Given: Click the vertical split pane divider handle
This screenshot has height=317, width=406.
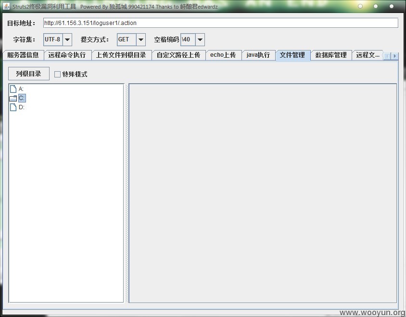Looking at the screenshot, I should click(127, 193).
